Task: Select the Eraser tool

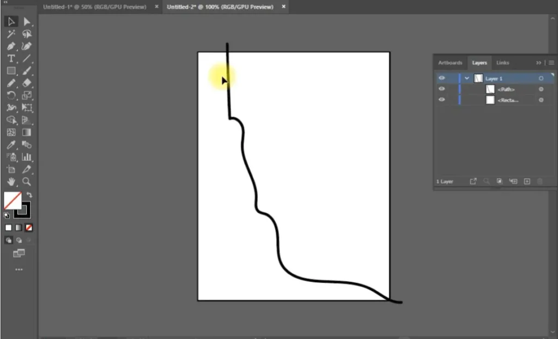Action: pyautogui.click(x=27, y=83)
